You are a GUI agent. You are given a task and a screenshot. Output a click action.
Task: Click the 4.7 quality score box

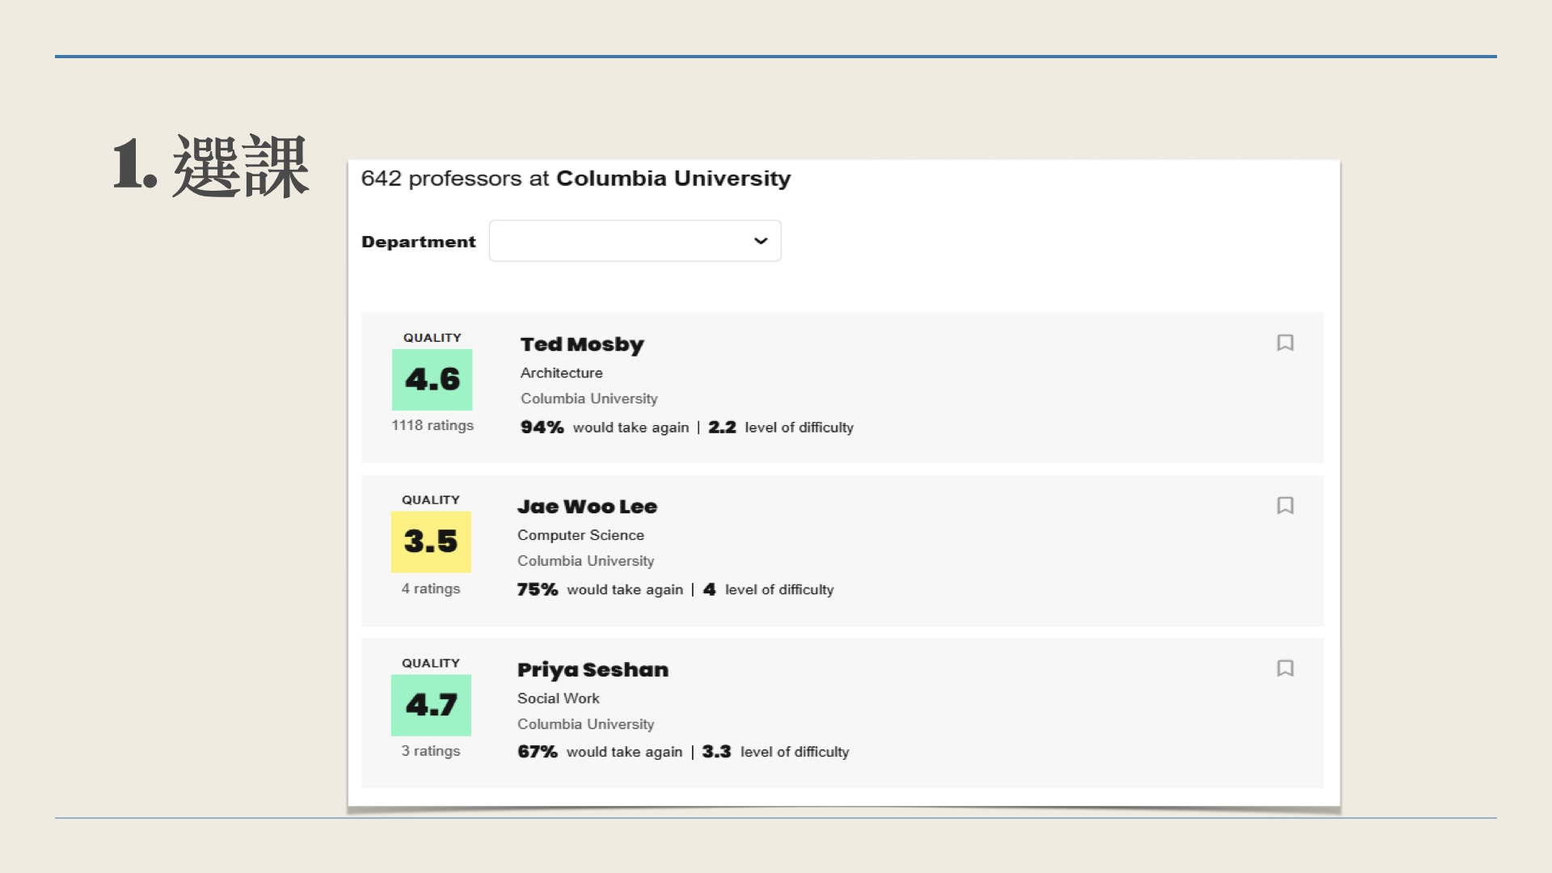point(431,705)
